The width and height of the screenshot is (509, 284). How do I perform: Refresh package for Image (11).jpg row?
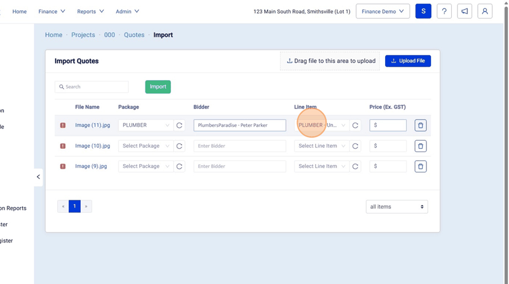179,126
